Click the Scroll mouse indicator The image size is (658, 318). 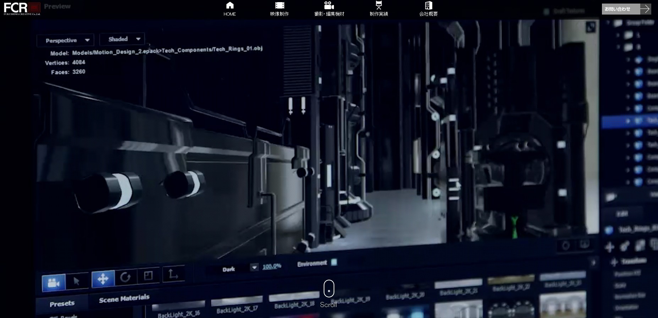pyautogui.click(x=329, y=289)
